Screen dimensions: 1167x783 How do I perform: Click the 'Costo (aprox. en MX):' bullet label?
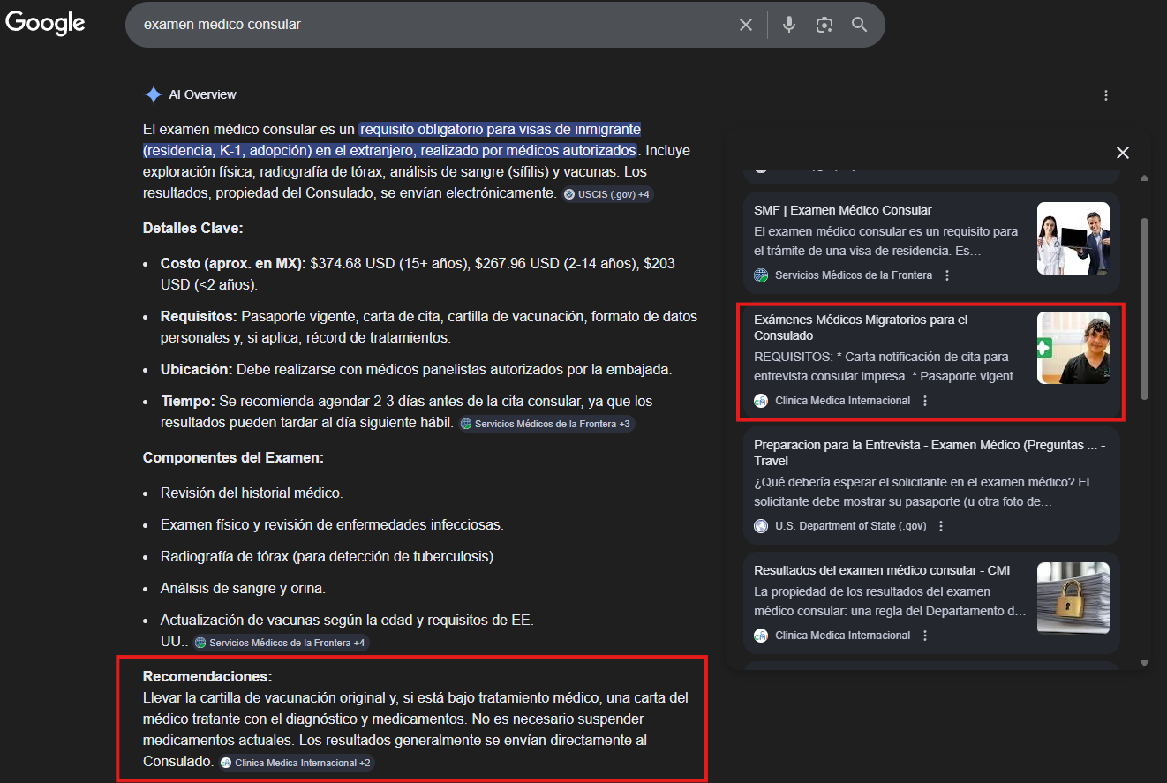[233, 263]
